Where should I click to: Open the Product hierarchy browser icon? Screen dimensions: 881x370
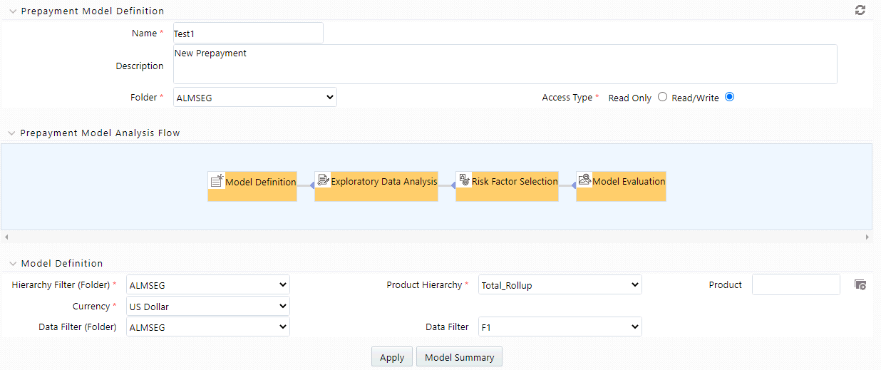pyautogui.click(x=860, y=284)
